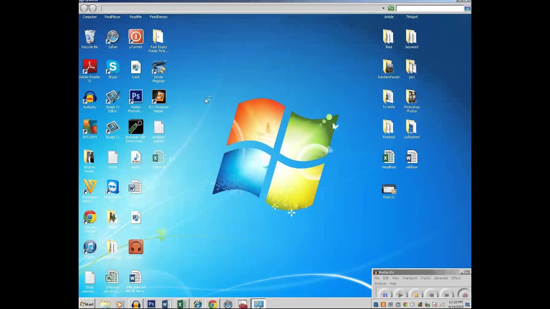Open Audacity Help menu
The height and width of the screenshot is (309, 550).
pos(393,284)
